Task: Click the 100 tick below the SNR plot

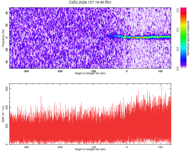Action: click(x=160, y=147)
